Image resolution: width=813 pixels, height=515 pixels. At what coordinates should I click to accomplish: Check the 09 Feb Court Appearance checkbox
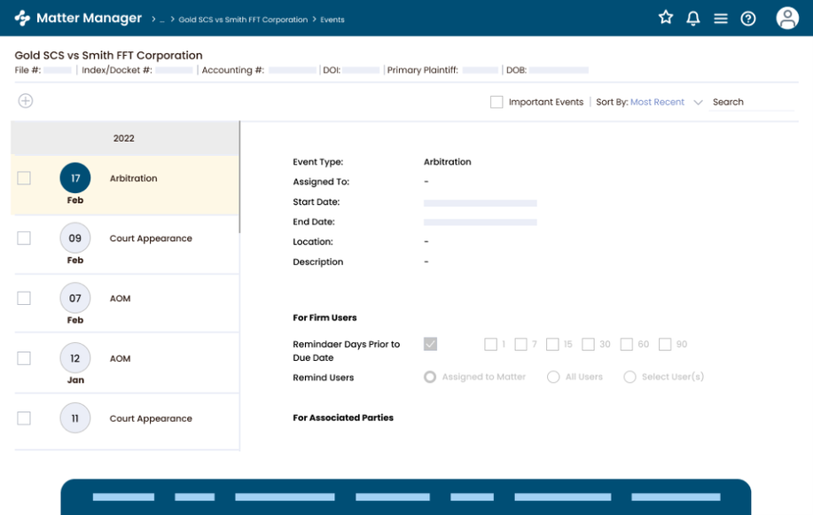(x=24, y=238)
